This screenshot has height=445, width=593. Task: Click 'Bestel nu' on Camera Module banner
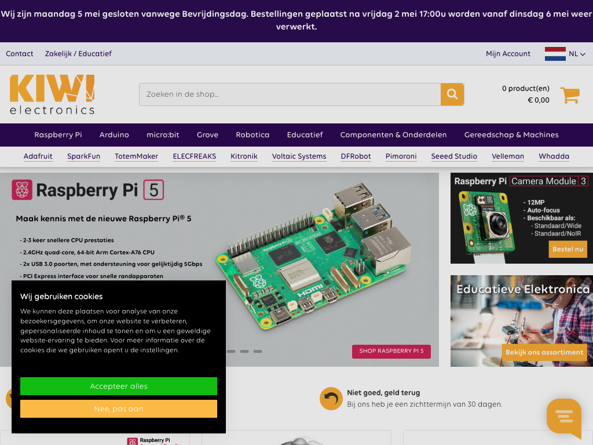[x=568, y=249]
